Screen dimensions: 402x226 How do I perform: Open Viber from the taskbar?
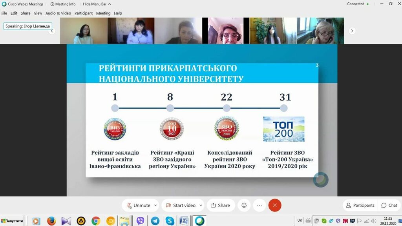140,221
